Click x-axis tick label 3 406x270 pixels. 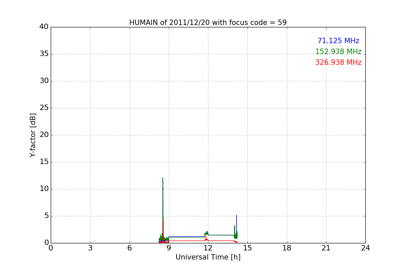90,248
